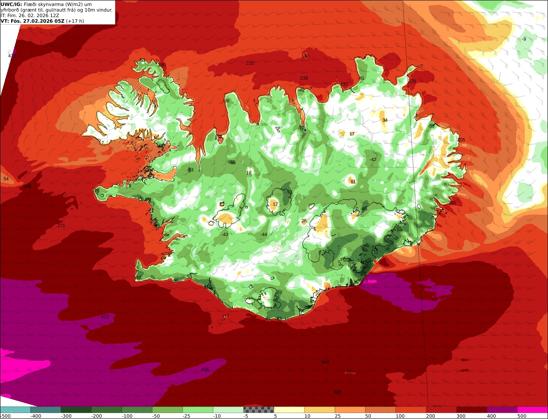The width and height of the screenshot is (548, 419).
Task: Click the inland value '61' on the yellow spot
Action: click(353, 182)
